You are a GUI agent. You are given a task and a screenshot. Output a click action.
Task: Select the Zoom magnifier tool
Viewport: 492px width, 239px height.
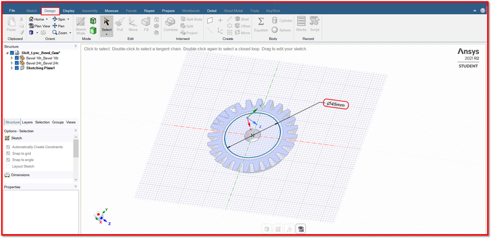pos(60,33)
